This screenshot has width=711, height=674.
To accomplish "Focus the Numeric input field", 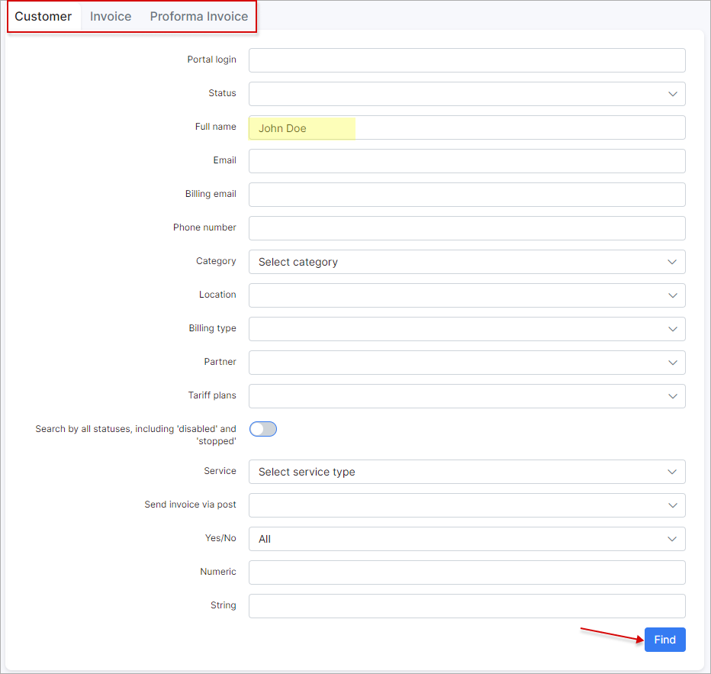I will 467,572.
